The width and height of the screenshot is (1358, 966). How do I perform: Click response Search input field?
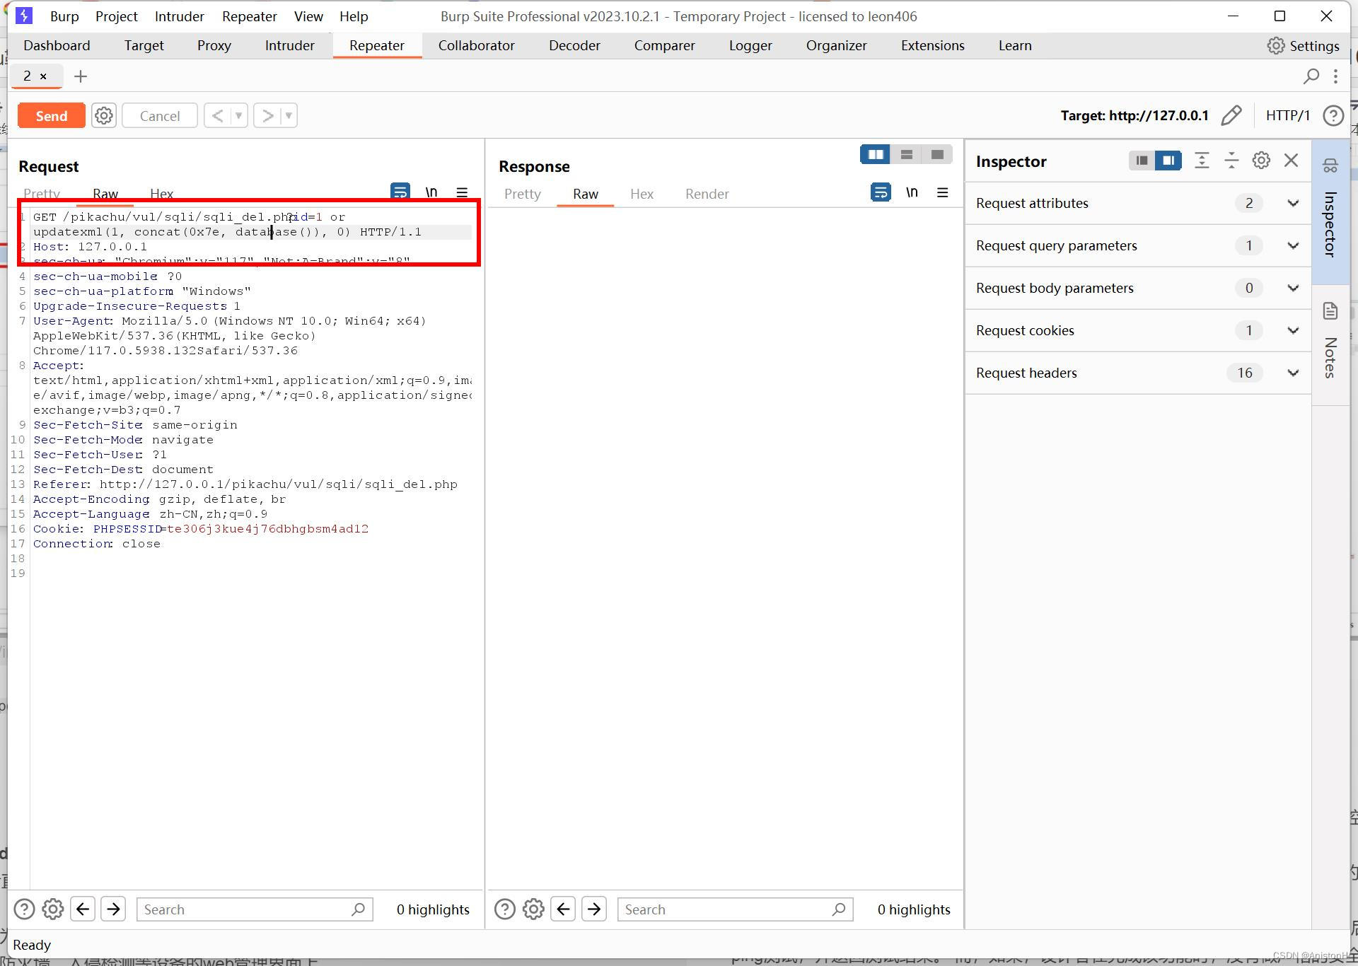click(736, 909)
